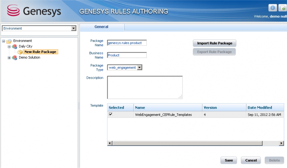Click the info icon in header
The image size is (287, 168).
click(273, 8)
